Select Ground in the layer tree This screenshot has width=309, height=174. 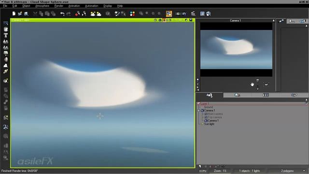click(209, 107)
